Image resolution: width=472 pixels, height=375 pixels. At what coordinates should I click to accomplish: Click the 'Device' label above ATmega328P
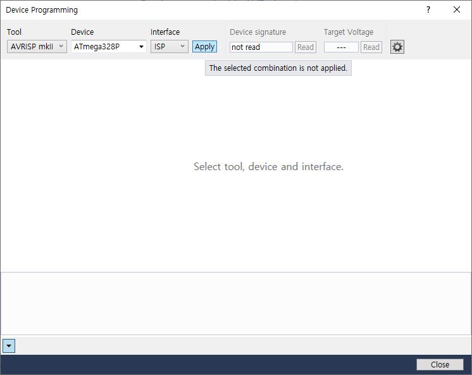[x=82, y=32]
